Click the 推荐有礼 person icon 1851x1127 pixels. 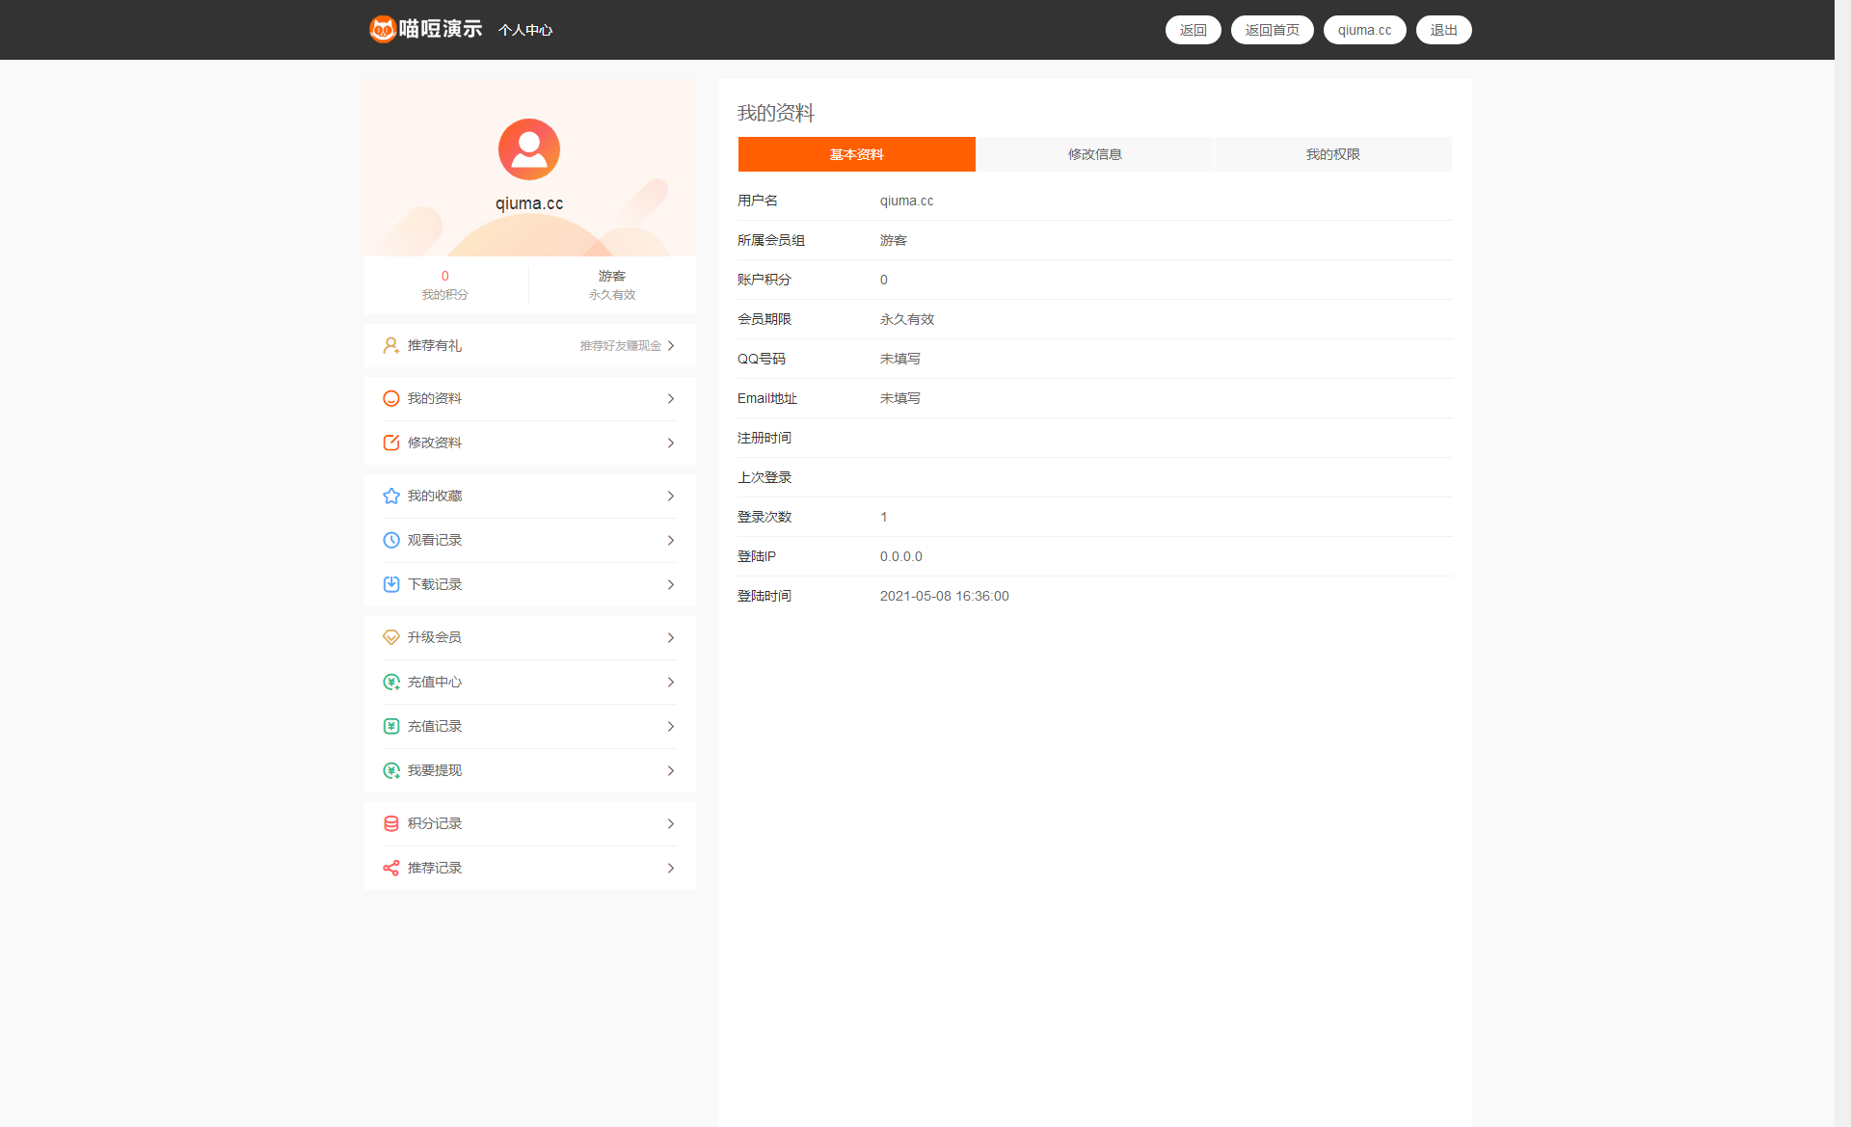click(390, 345)
